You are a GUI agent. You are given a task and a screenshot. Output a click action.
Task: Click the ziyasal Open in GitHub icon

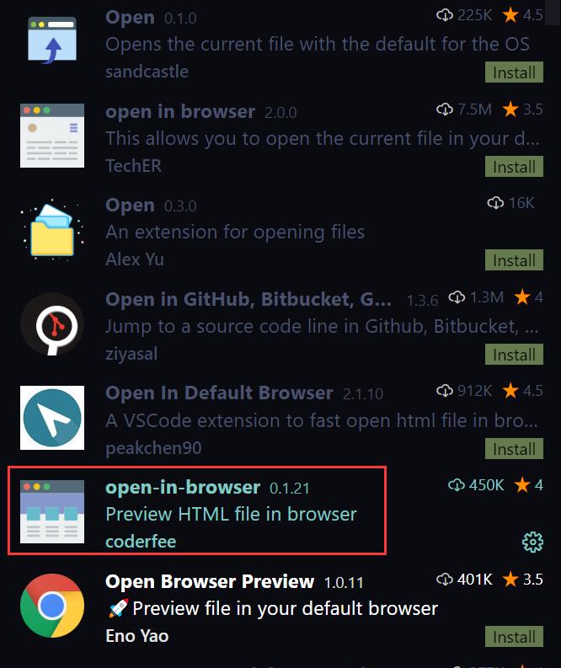(x=52, y=323)
